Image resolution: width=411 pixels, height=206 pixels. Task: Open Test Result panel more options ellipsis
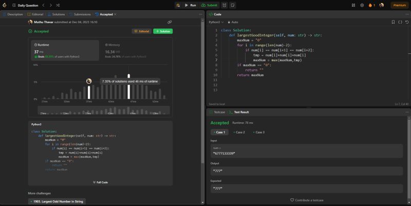(407, 112)
